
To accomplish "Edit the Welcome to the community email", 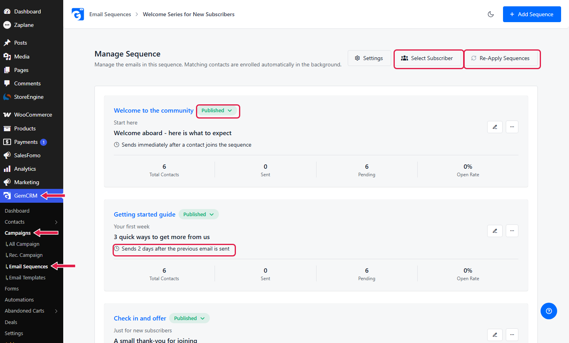I will click(x=495, y=127).
